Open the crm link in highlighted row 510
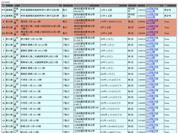The image size is (178, 133). click(152, 27)
